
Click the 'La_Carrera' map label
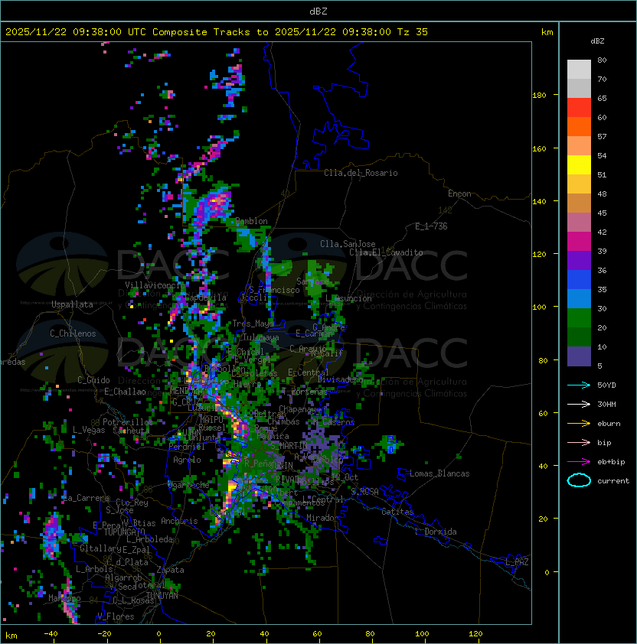(x=86, y=498)
